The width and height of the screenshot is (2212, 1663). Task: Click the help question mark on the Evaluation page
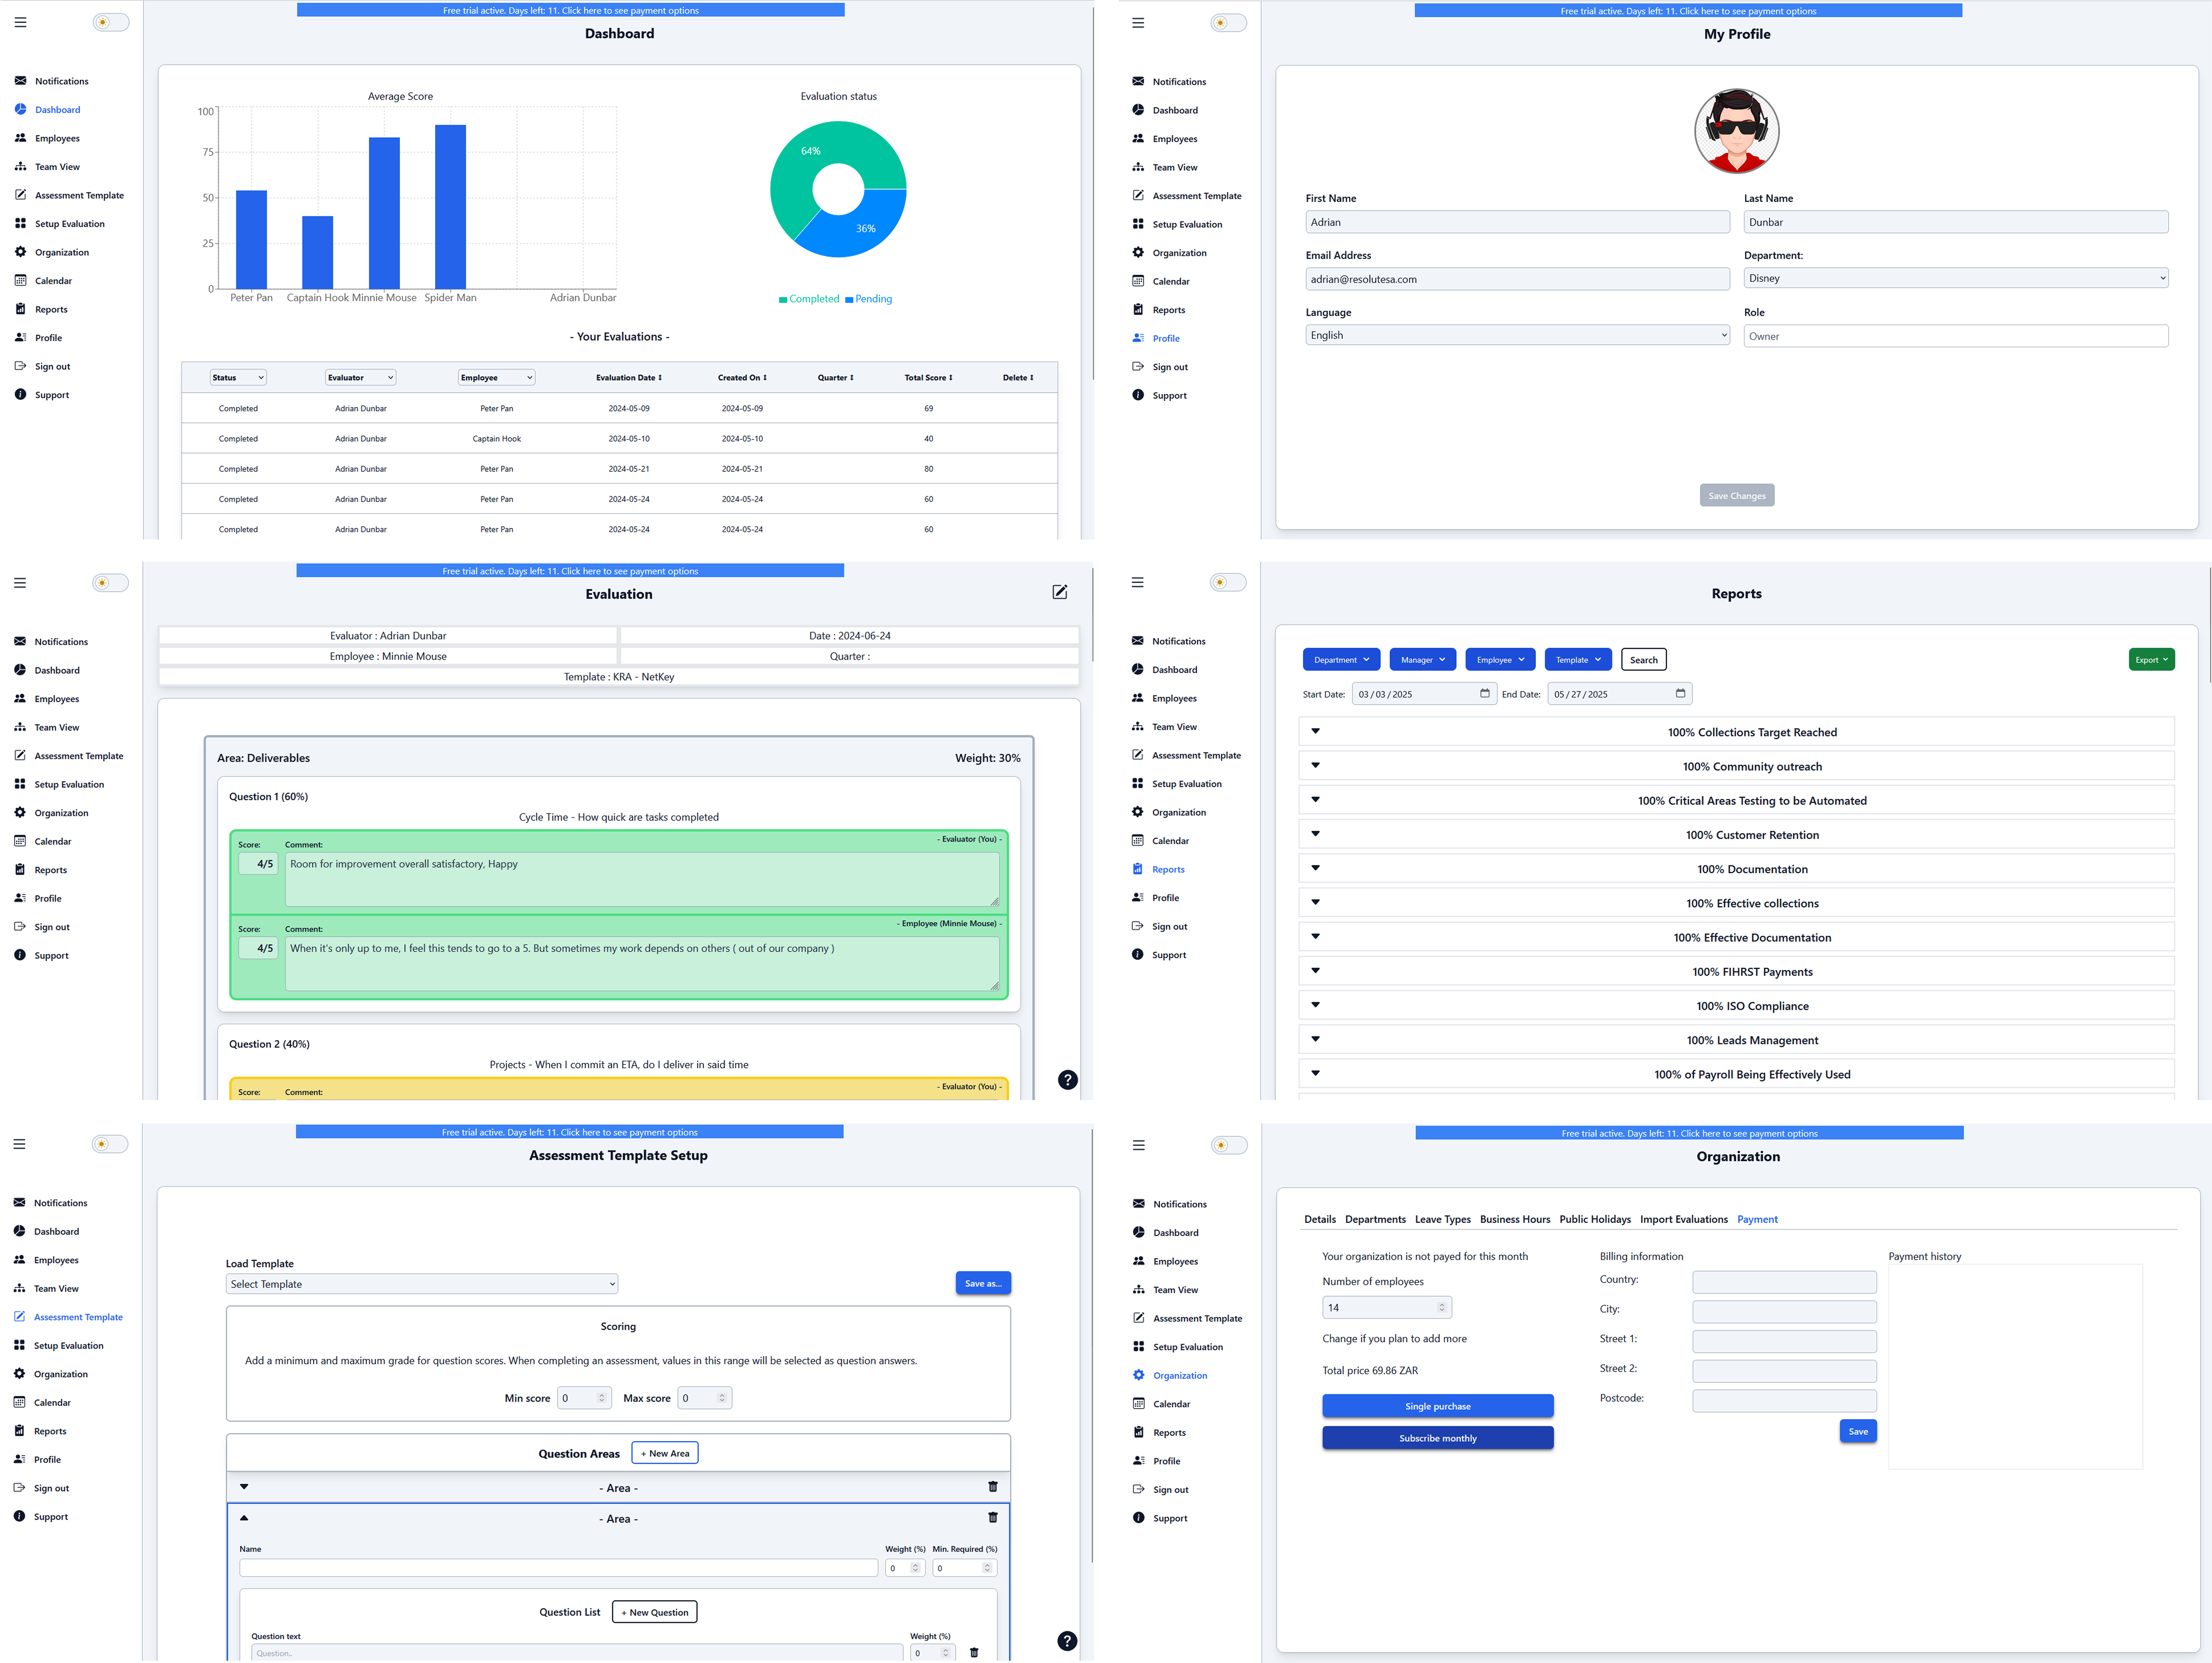1068,1080
